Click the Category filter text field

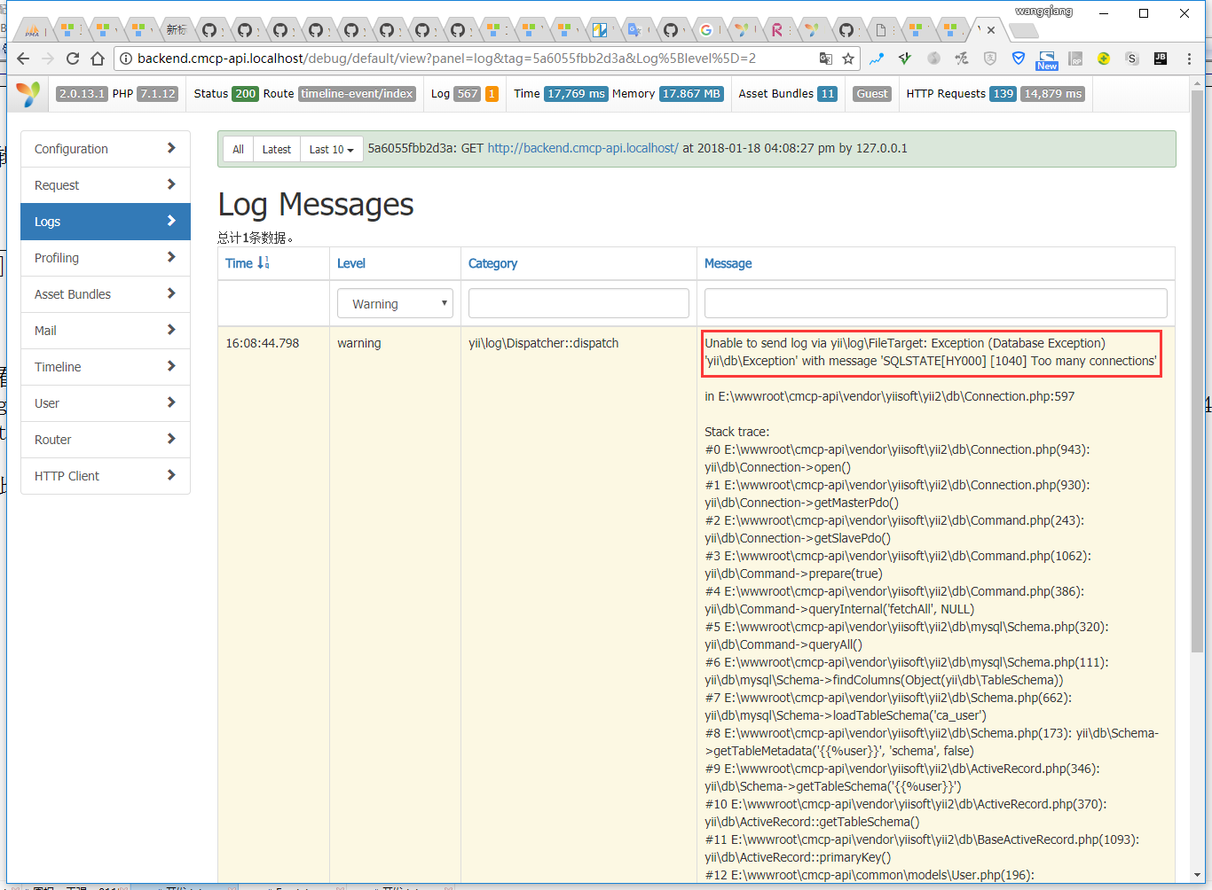coord(578,303)
